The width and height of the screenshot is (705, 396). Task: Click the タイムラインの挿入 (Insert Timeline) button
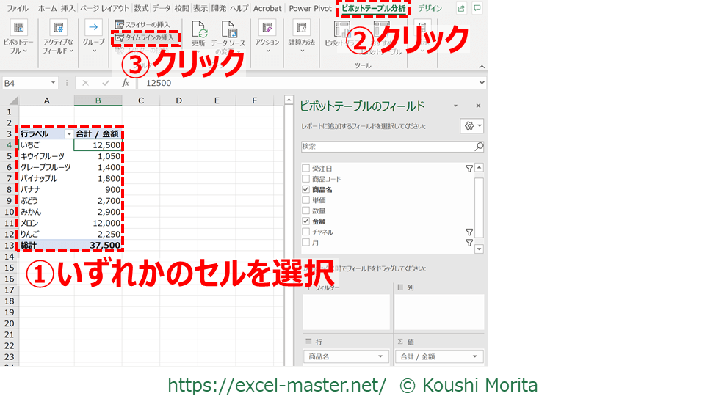point(145,37)
